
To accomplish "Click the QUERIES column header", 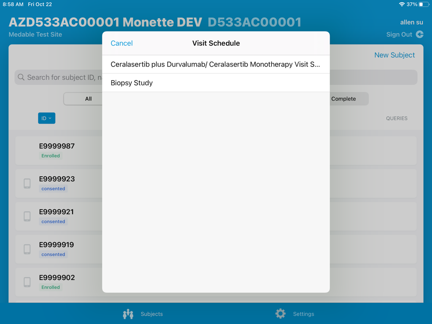I will tap(397, 118).
